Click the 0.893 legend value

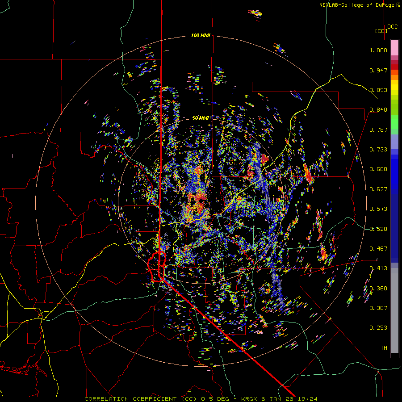(378, 90)
